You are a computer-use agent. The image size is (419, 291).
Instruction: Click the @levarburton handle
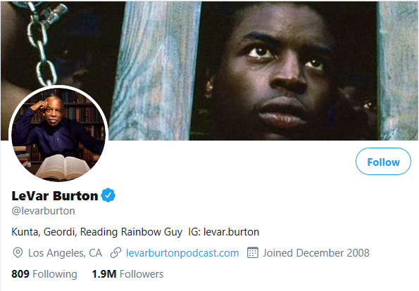(x=43, y=211)
